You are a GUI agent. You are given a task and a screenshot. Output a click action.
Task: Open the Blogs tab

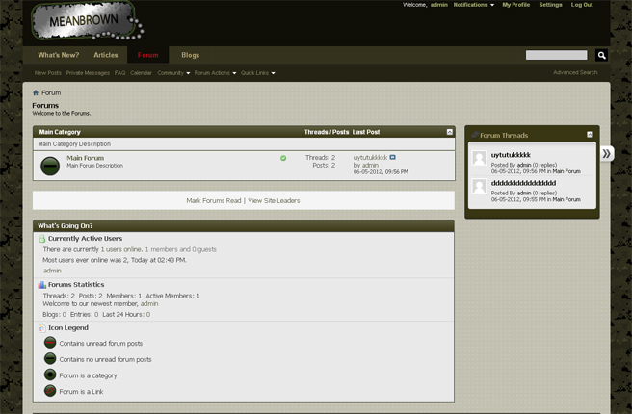coord(190,55)
